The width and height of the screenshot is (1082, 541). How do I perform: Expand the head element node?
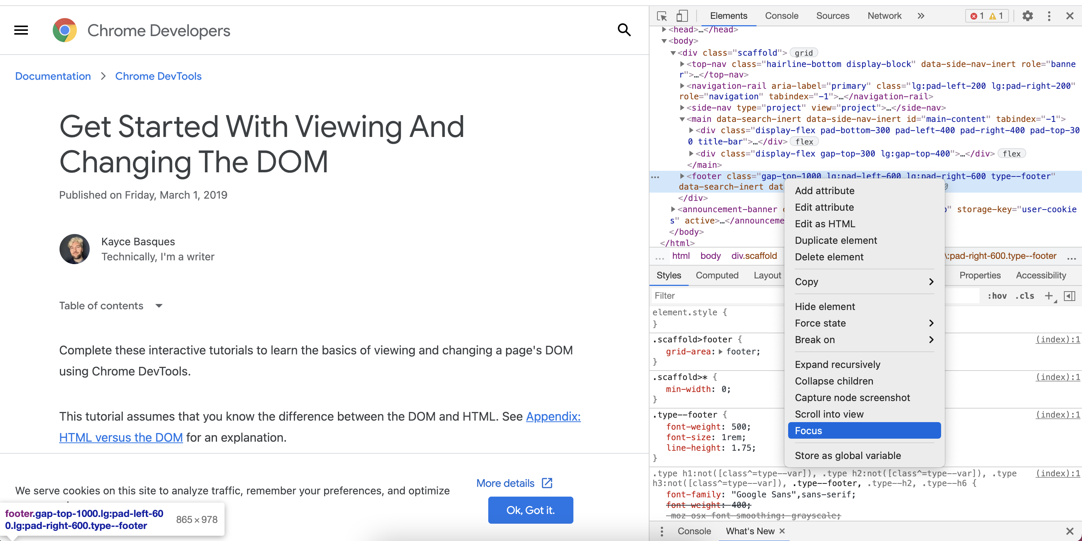(x=664, y=29)
